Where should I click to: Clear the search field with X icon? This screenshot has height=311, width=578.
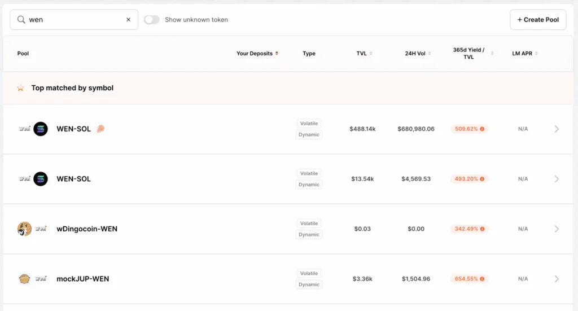[x=128, y=20]
